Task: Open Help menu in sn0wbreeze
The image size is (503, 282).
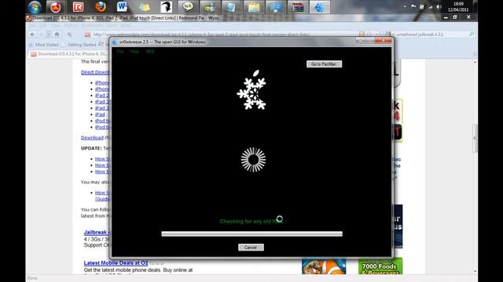Action: [x=134, y=52]
